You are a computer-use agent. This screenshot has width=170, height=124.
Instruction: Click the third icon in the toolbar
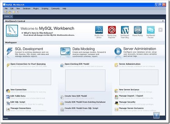(x=14, y=12)
